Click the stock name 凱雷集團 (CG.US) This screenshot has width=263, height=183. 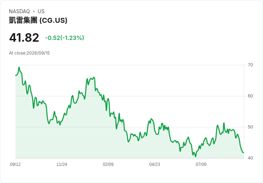click(38, 20)
